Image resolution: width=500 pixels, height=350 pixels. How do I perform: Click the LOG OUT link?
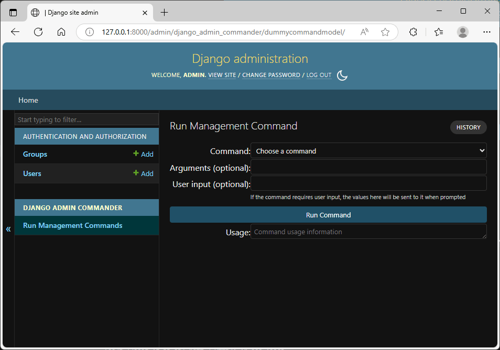(319, 75)
